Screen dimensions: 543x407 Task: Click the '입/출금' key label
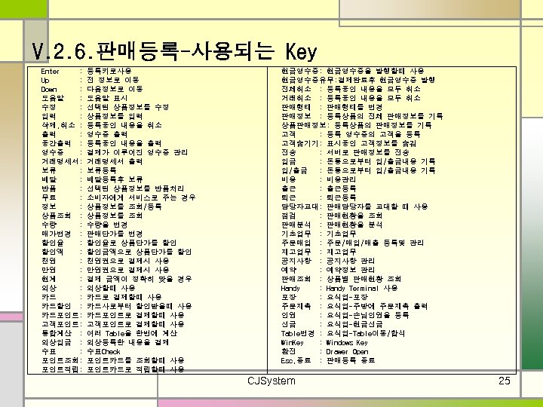[294, 170]
